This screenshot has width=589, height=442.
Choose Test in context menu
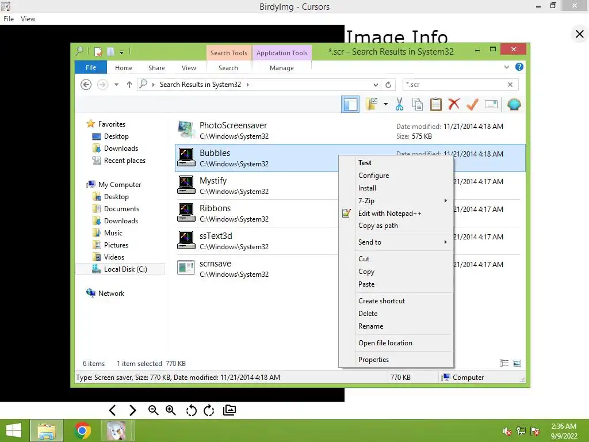click(396, 163)
